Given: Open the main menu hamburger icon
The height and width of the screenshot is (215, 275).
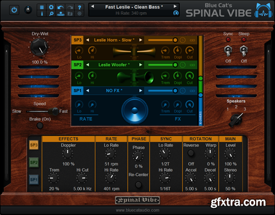Looking at the screenshot, I should tap(42, 7).
